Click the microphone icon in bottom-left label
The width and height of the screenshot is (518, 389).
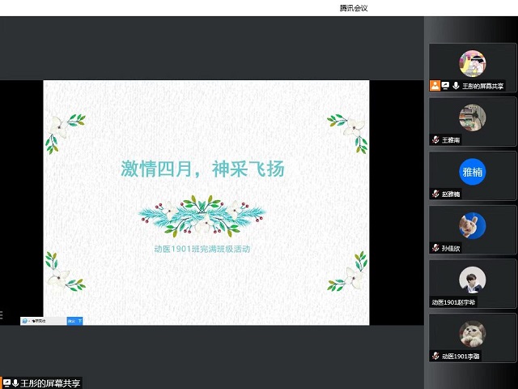[15, 383]
